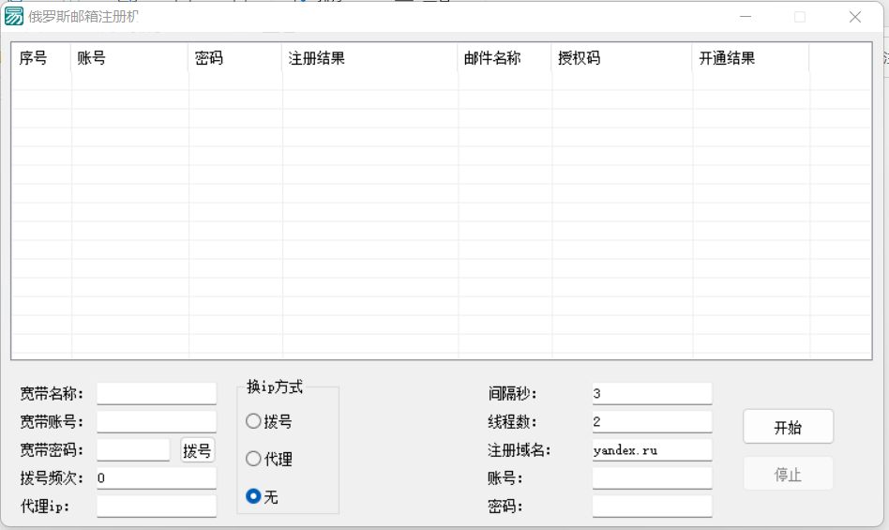889x530 pixels.
Task: Click the app icon in the title bar
Action: [14, 17]
